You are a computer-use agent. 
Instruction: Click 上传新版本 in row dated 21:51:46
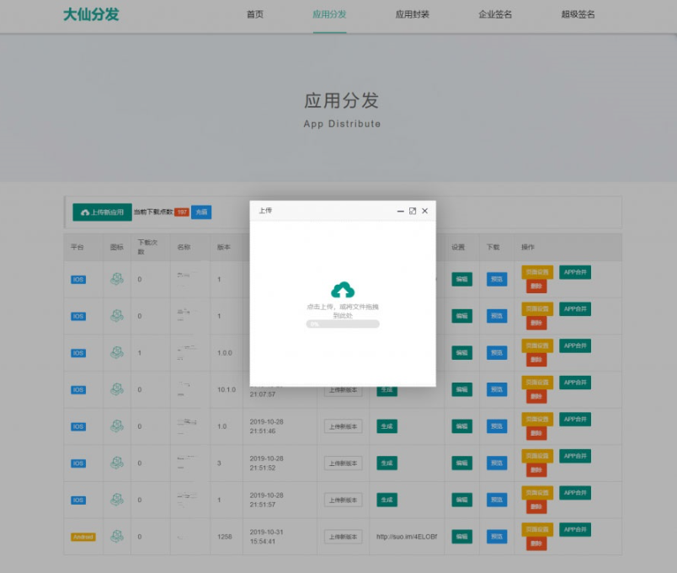pos(344,426)
